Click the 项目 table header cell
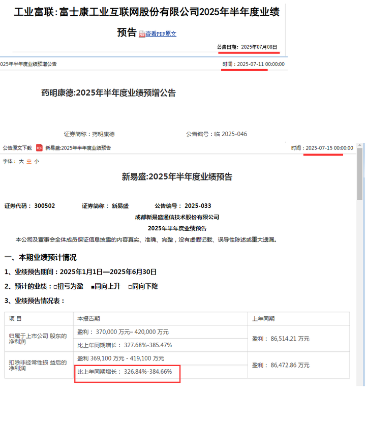Screen dimensions: 366x423 click(39, 319)
